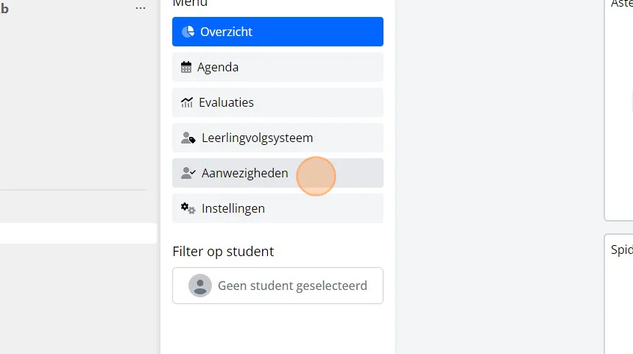
Task: Choose Aanwezigheden in the menu
Action: tap(277, 173)
